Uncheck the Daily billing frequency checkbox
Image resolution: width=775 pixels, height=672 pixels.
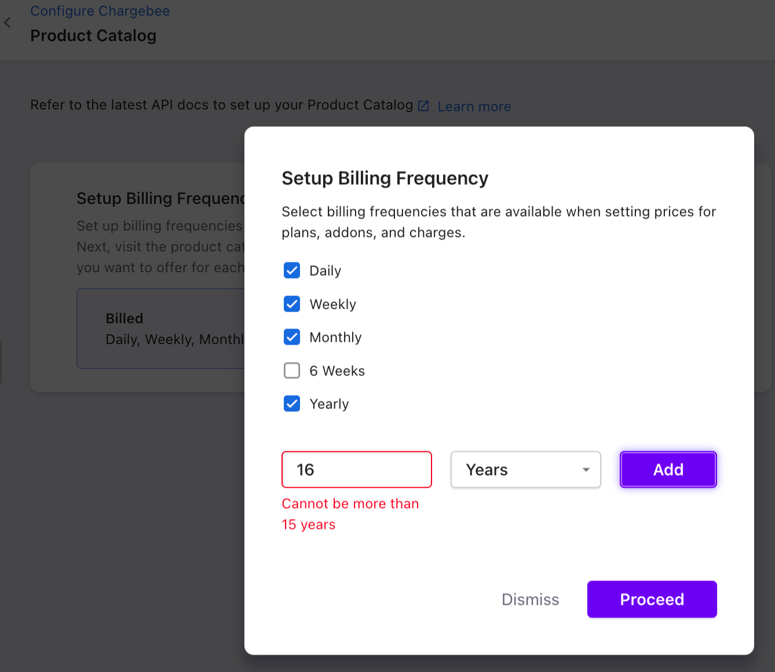pyautogui.click(x=292, y=271)
